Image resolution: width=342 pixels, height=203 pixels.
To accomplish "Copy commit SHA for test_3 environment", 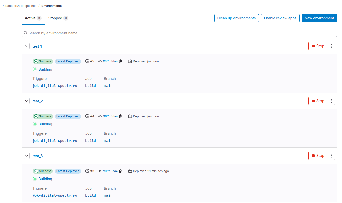I will pos(121,171).
